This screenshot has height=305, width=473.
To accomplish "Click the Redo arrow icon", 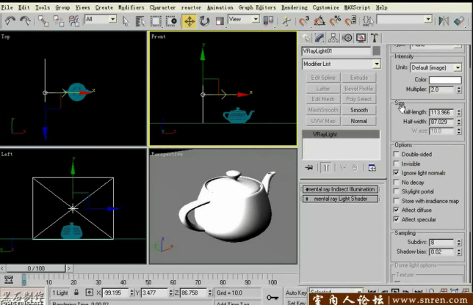I will click(25, 21).
